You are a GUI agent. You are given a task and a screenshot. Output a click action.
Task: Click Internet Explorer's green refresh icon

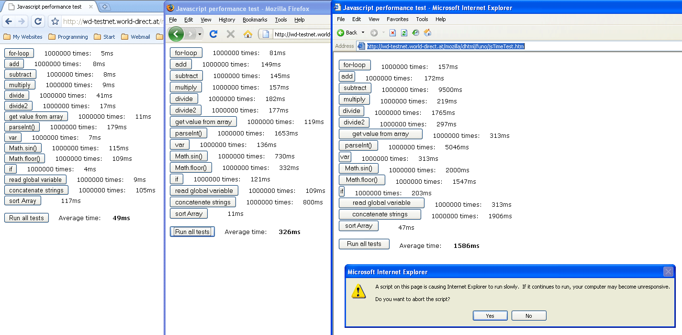pyautogui.click(x=404, y=33)
